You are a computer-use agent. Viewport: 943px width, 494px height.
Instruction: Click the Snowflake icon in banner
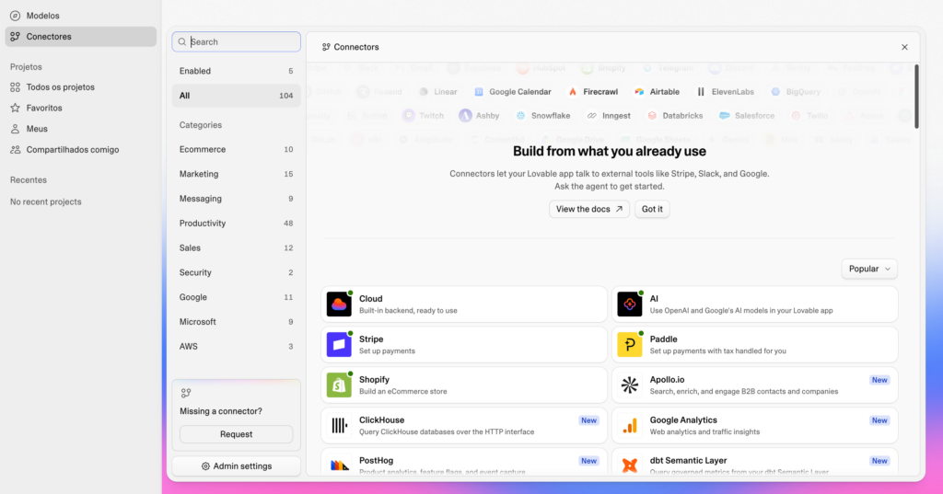[521, 115]
